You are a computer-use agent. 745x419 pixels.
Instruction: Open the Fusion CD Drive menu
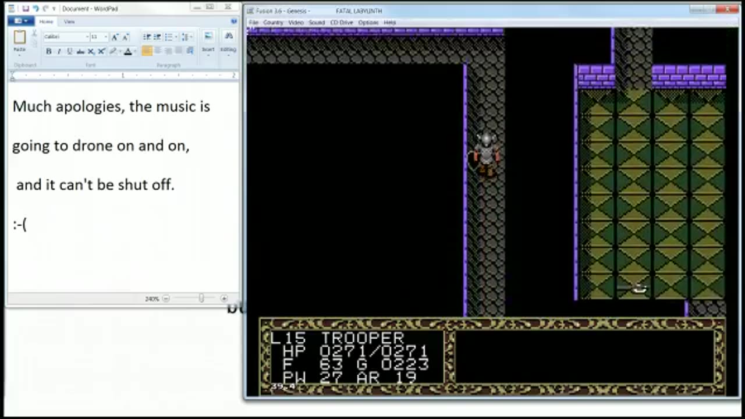342,23
